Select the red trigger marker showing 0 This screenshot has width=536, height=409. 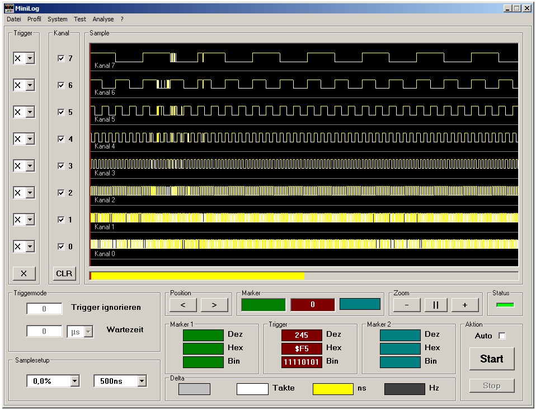pyautogui.click(x=312, y=305)
